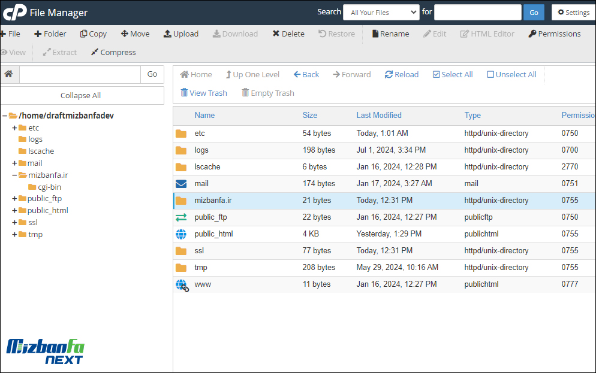
Task: Reload the file list
Action: [x=402, y=75]
